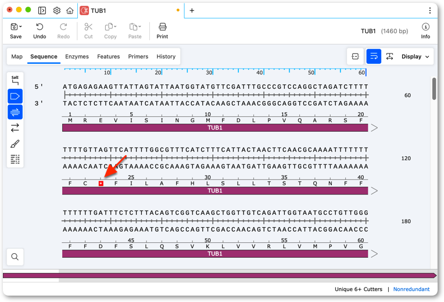Screen dimensions: 444x302
Task: Click TUB1 feature bar in first row
Action: [x=215, y=128]
